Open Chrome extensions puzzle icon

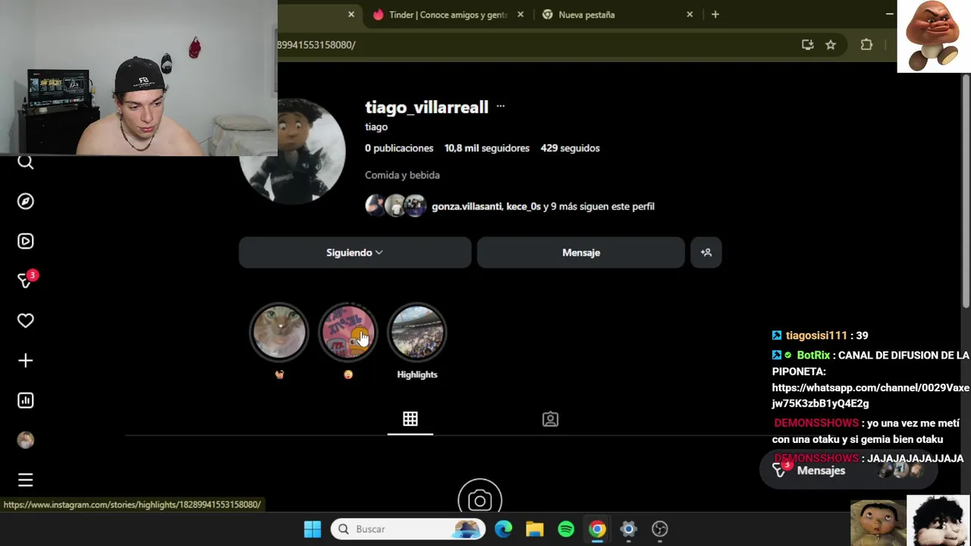(x=866, y=45)
